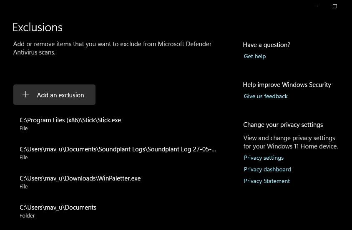Viewport: 352px width, 230px height.
Task: Click the 'Exclusions' page heading
Action: pyautogui.click(x=38, y=27)
